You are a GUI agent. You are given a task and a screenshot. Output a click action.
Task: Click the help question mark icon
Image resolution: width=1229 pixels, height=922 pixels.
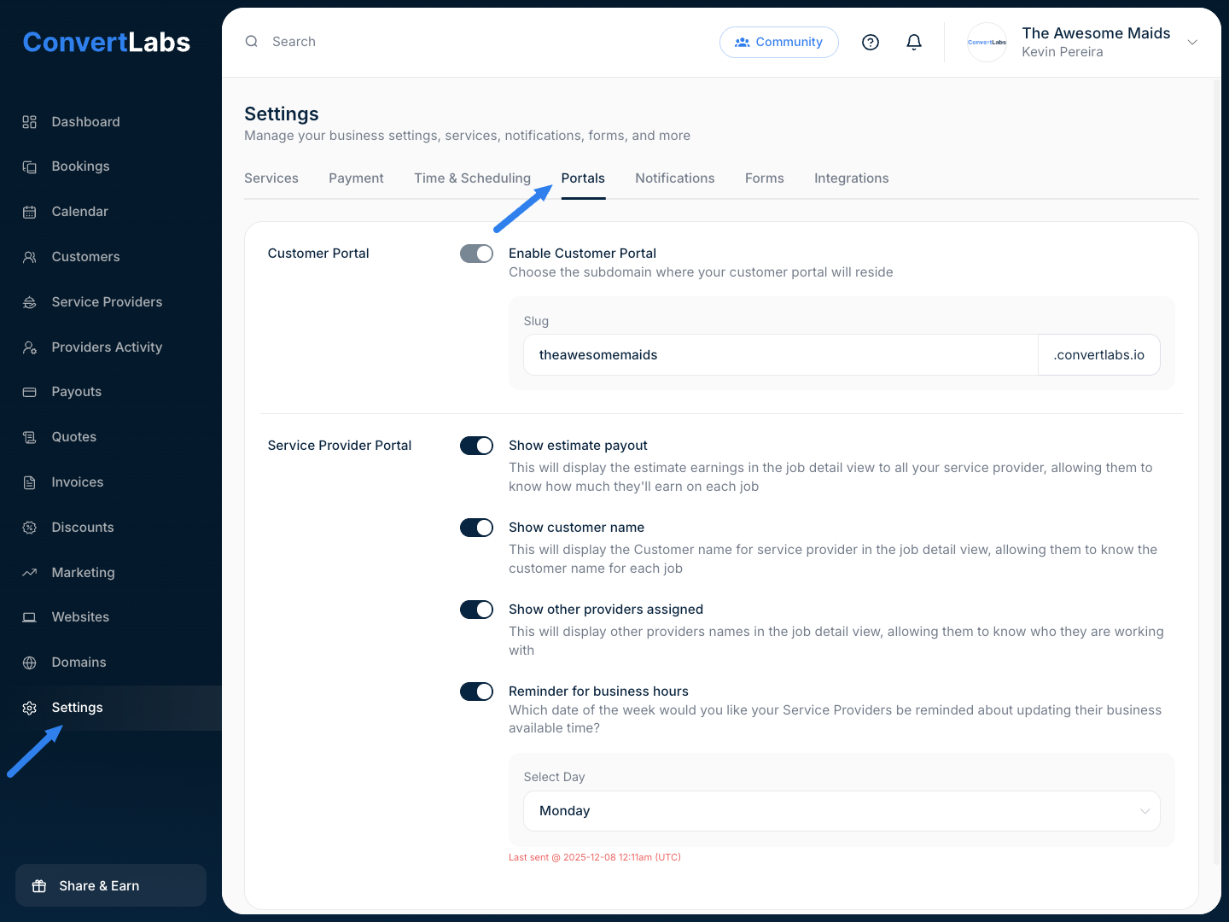[870, 42]
